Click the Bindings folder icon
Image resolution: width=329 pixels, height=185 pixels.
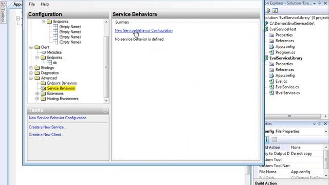point(37,68)
